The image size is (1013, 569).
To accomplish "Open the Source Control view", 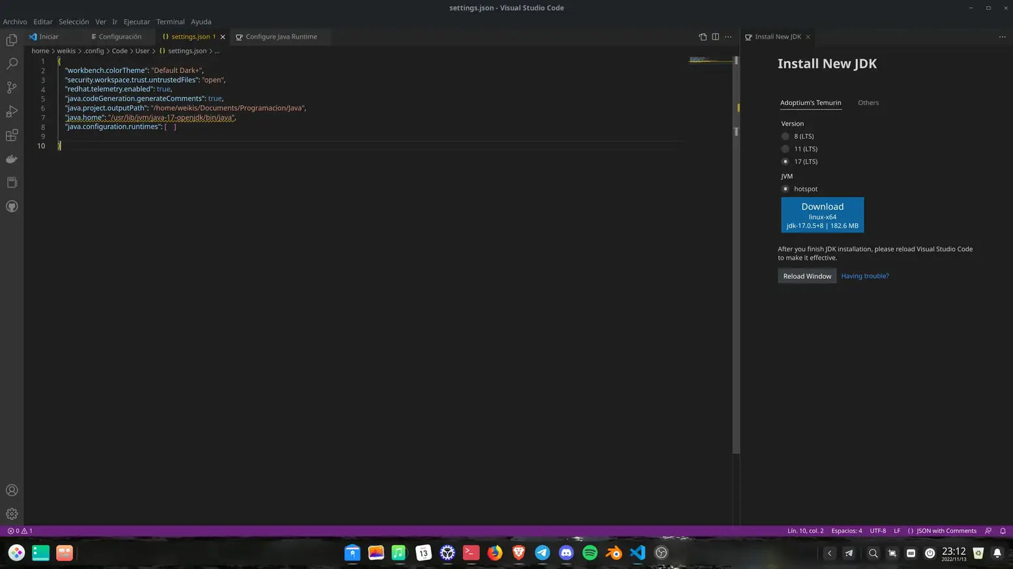I will [12, 87].
